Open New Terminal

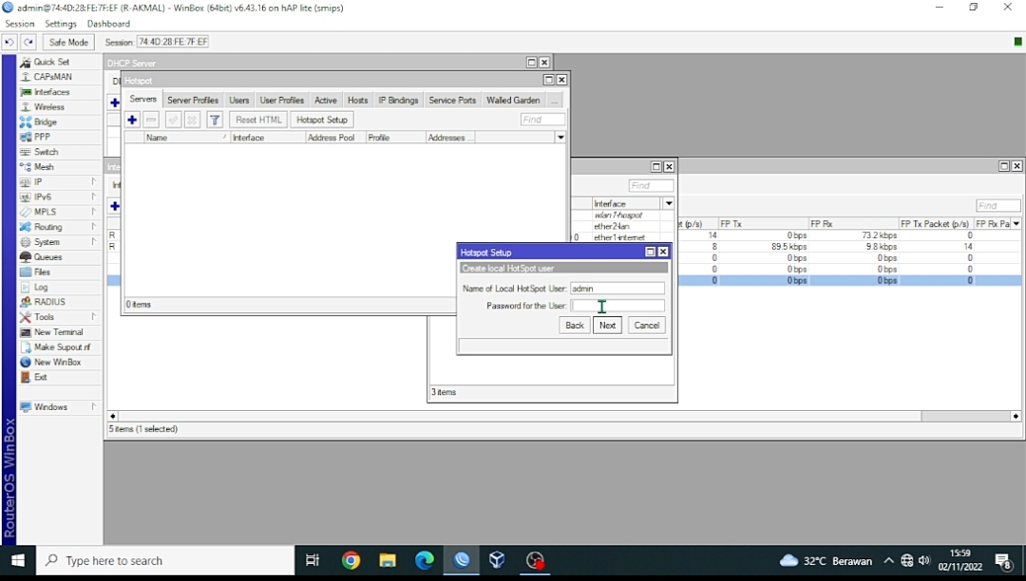[x=58, y=332]
